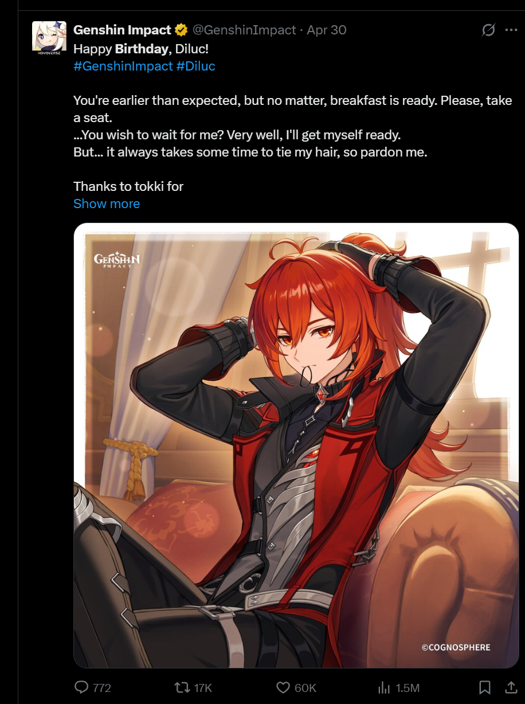Screen dimensions: 525x704
Task: Follow the #GenshinImpact hashtag
Action: click(x=123, y=66)
